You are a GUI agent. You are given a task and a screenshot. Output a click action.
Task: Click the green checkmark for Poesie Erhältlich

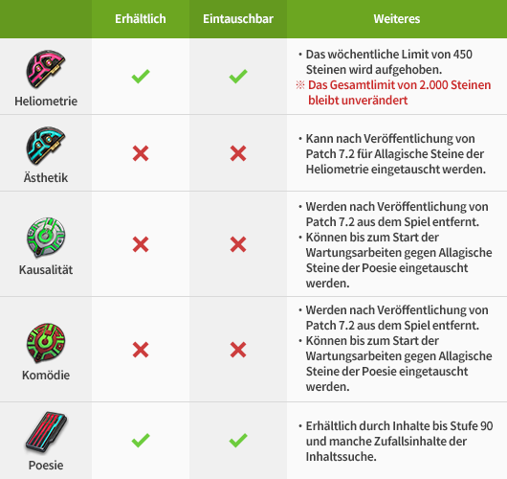coord(141,441)
